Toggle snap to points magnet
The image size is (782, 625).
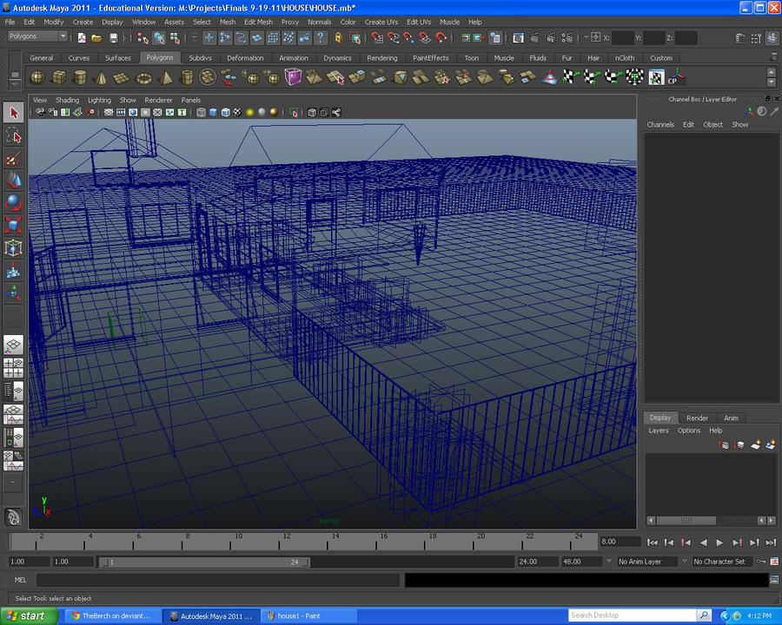click(x=409, y=38)
